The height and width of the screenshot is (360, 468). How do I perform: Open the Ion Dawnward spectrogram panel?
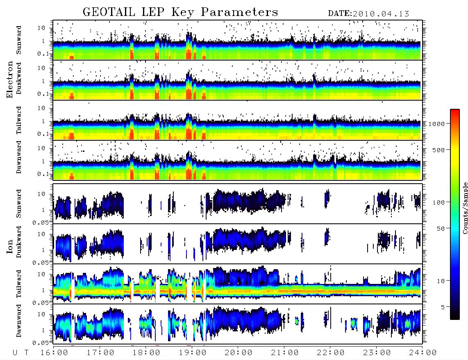[x=238, y=324]
